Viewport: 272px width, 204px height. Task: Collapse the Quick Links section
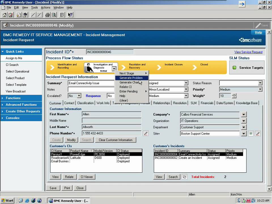[21, 52]
